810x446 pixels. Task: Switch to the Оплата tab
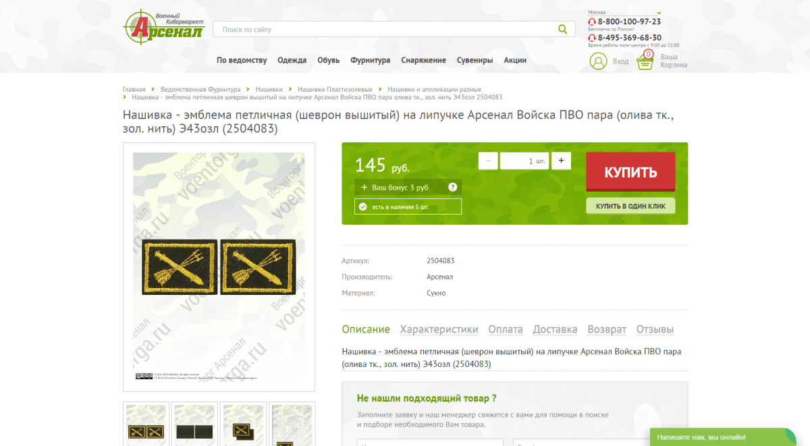click(506, 329)
